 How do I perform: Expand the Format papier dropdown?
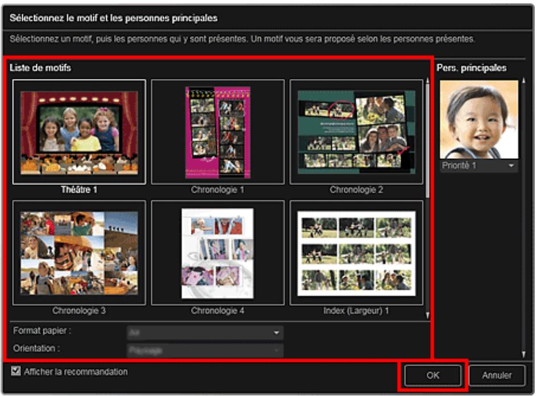click(x=205, y=332)
